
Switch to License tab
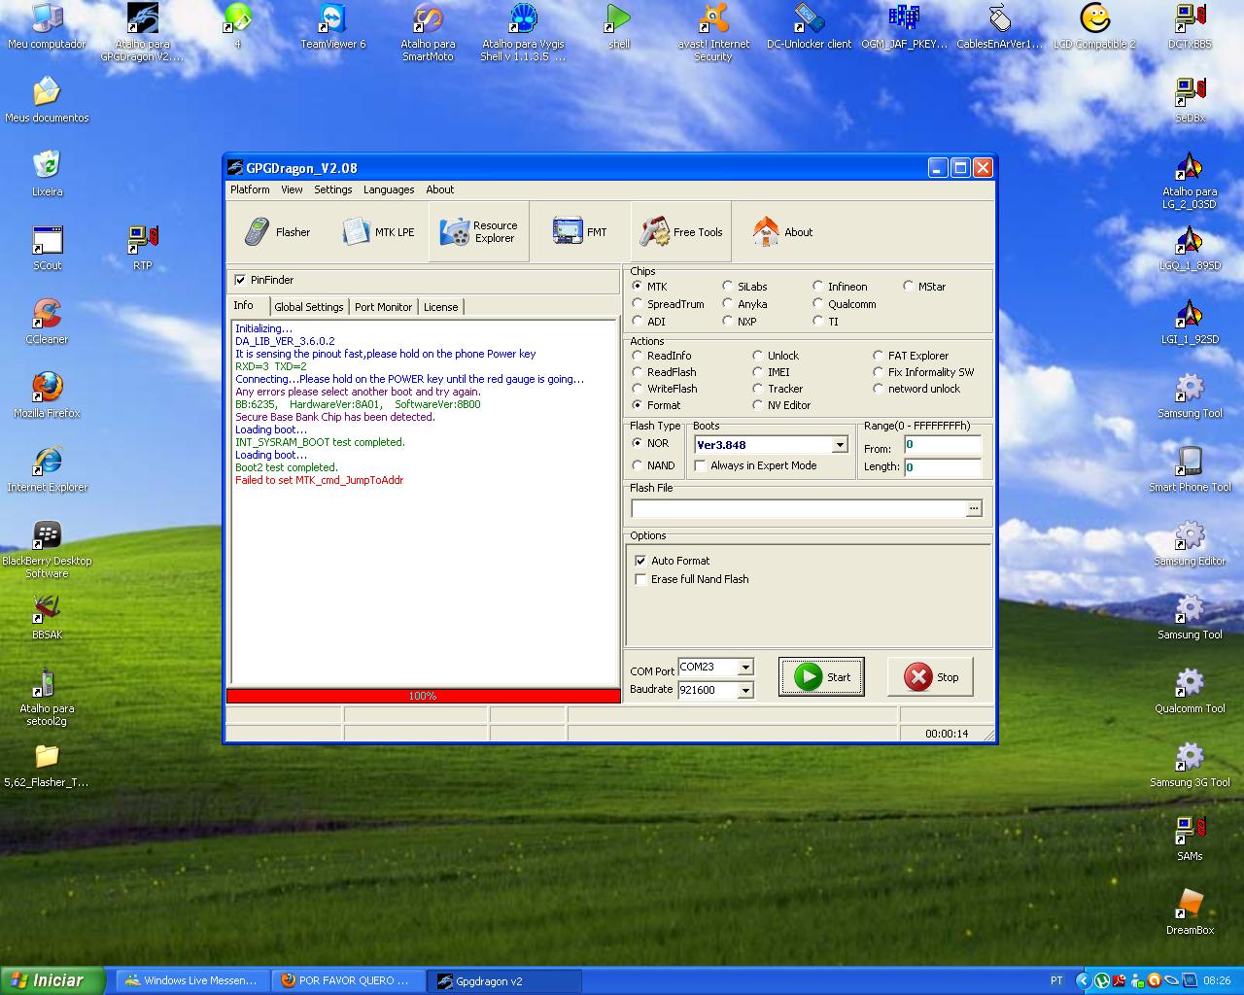(x=440, y=307)
